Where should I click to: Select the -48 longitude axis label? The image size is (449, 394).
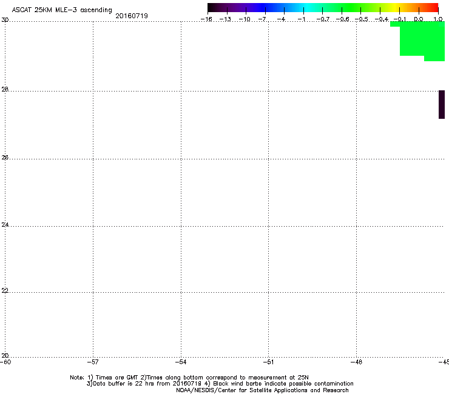point(356,362)
